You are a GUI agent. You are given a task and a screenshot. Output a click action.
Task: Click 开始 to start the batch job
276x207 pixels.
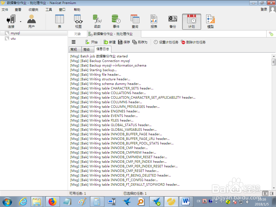point(92,42)
